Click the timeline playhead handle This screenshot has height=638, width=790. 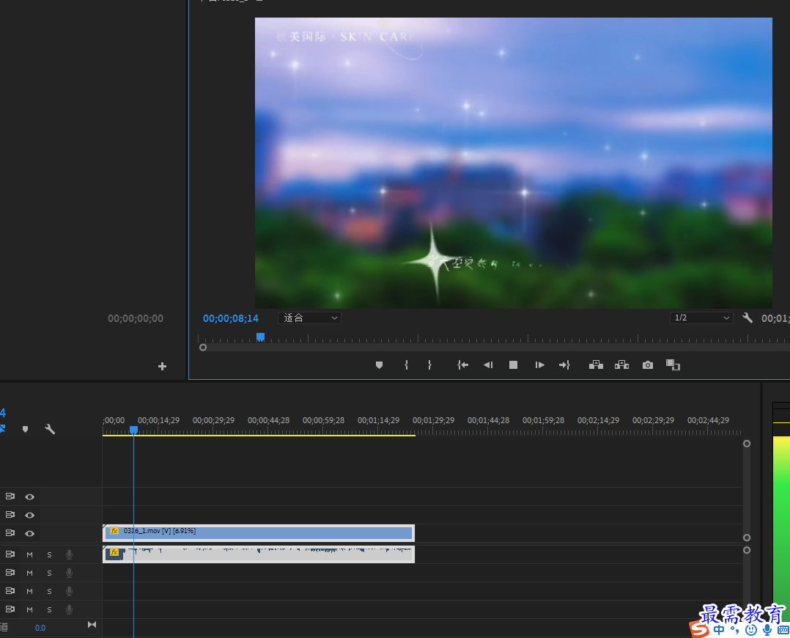coord(133,430)
